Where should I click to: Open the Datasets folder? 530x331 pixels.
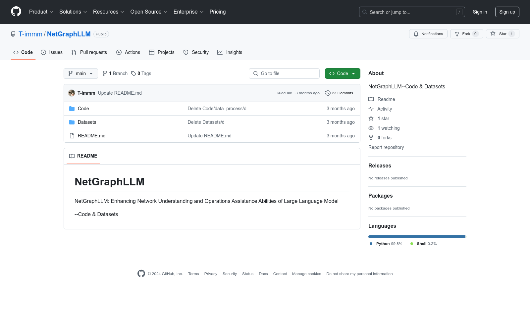click(x=87, y=122)
